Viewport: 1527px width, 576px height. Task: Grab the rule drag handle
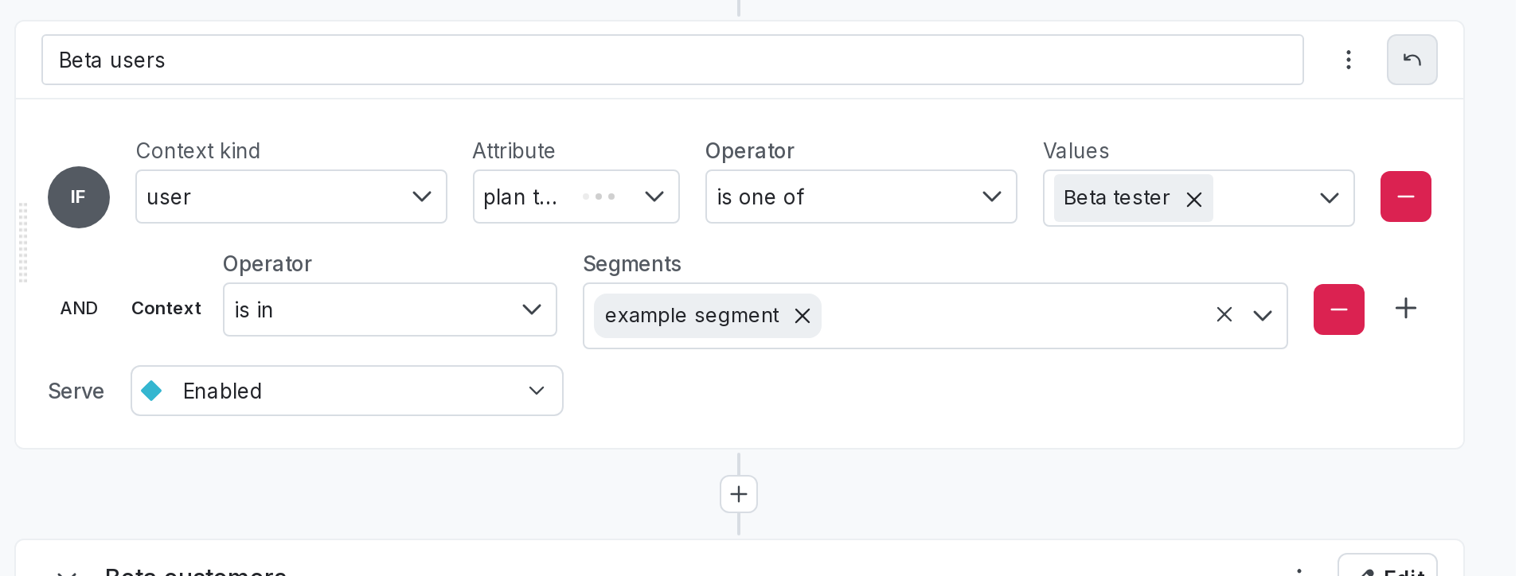pos(23,243)
